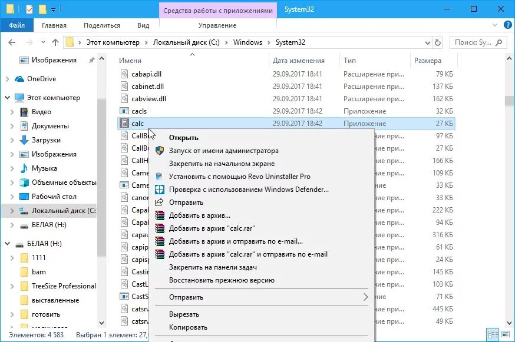Open recent locations dropdown arrow
515x342 pixels.
pos(43,42)
